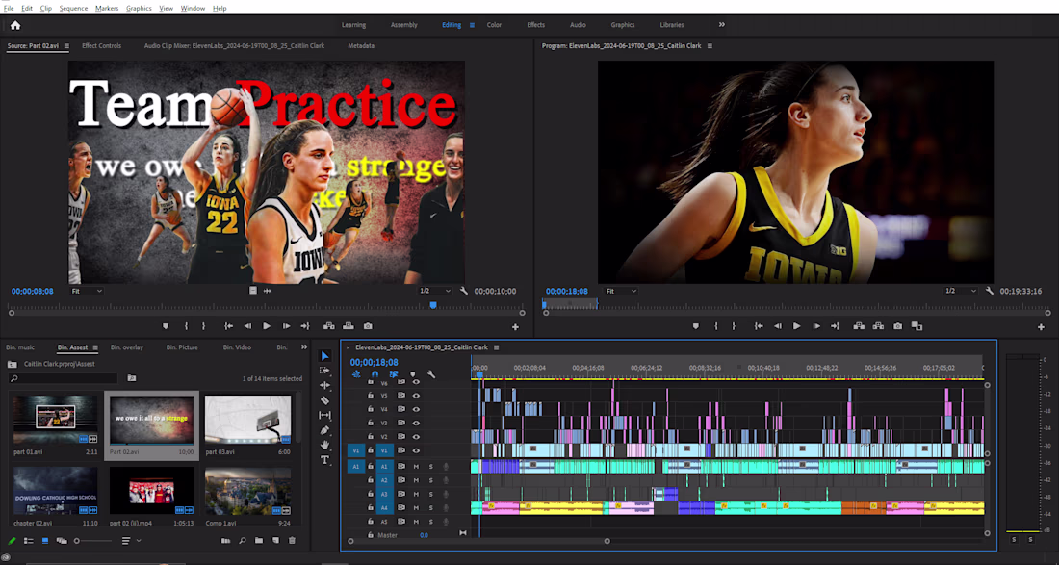The width and height of the screenshot is (1059, 565).
Task: Add a marker in the timeline header
Action: pos(413,374)
